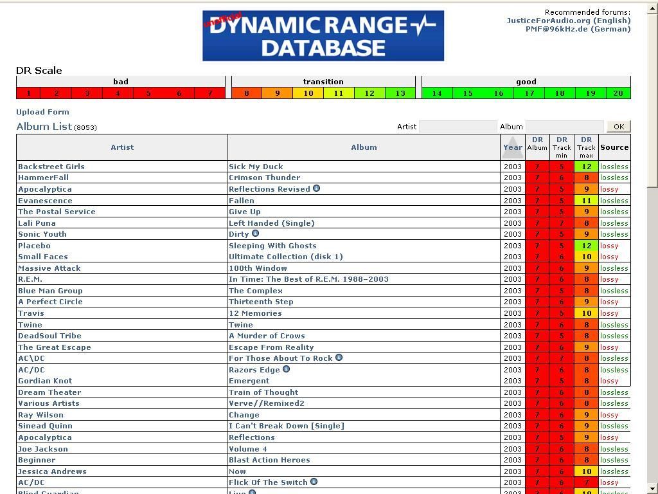Click the year 2003 in Ray Wilson row
This screenshot has height=494, width=658.
coord(512,415)
